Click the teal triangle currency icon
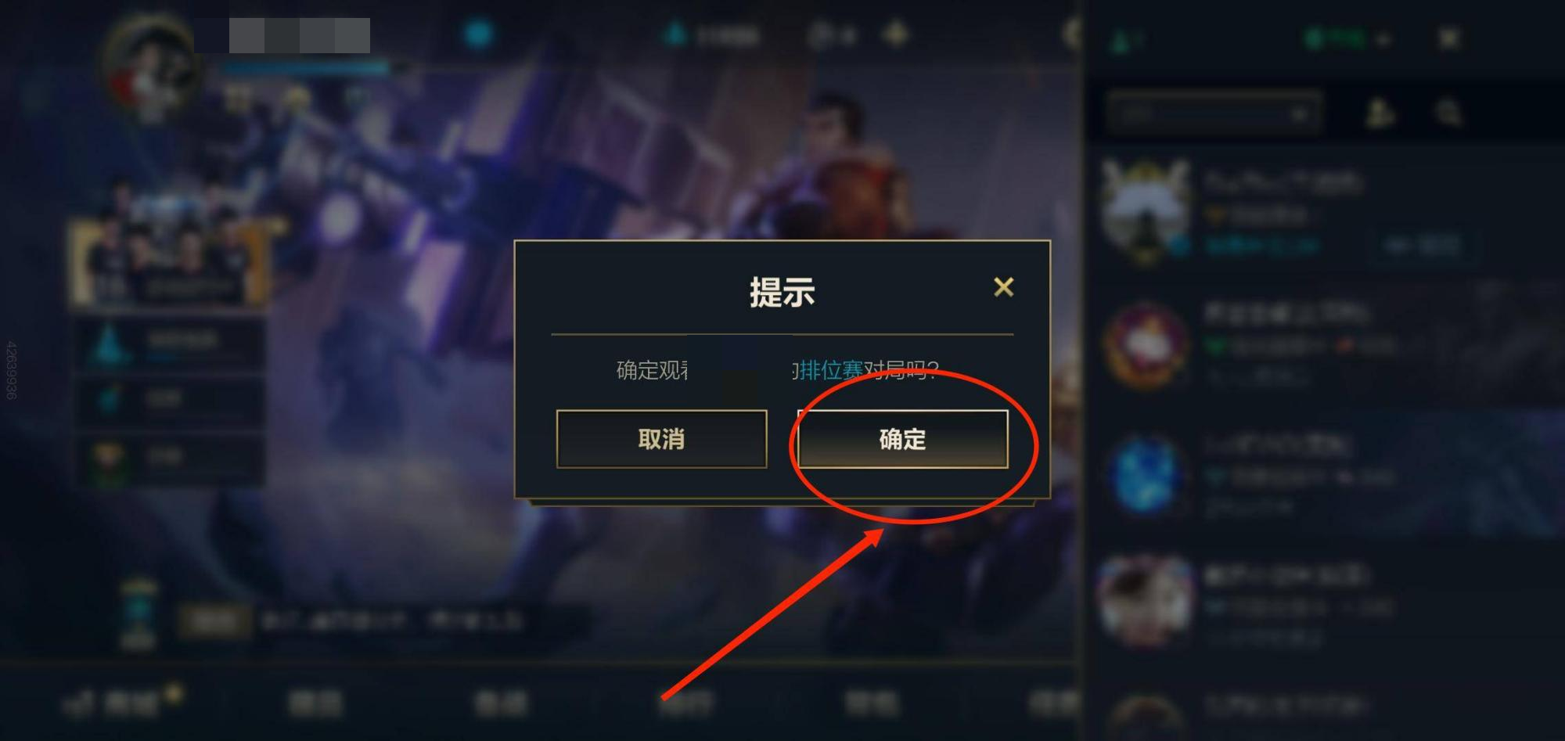Viewport: 1565px width, 741px height. pyautogui.click(x=675, y=35)
